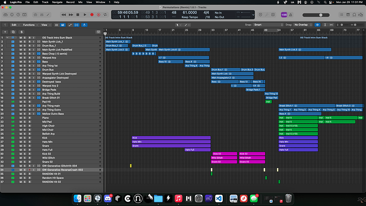Open the Editors pencil button
The image size is (366, 206).
(x=48, y=15)
